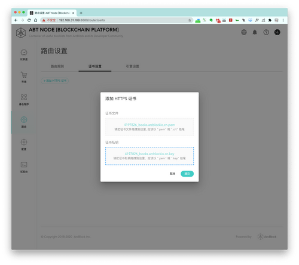Open a new browser tab with plus
299x265 pixels.
pos(81,13)
